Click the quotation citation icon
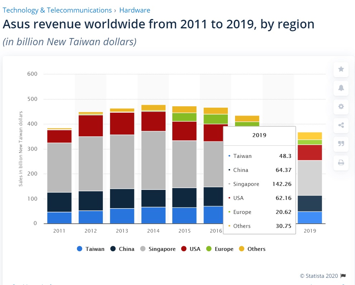 341,144
